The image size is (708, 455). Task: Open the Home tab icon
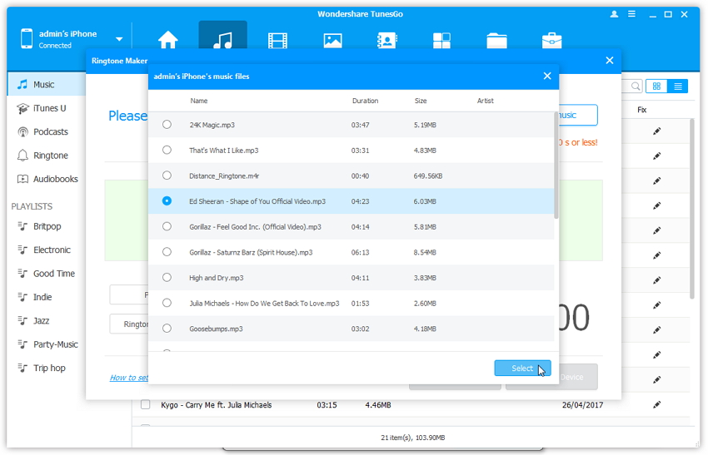tap(168, 39)
